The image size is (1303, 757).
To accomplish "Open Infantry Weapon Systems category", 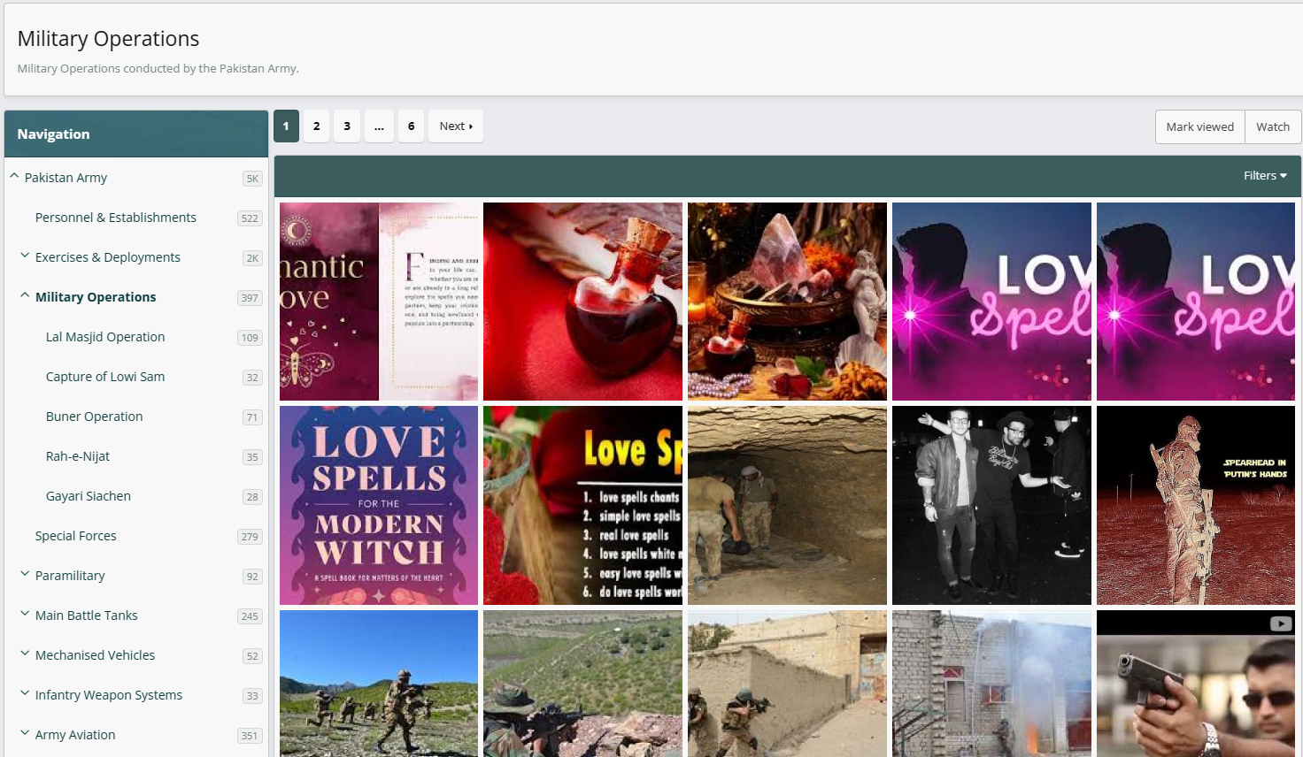I will tap(109, 695).
